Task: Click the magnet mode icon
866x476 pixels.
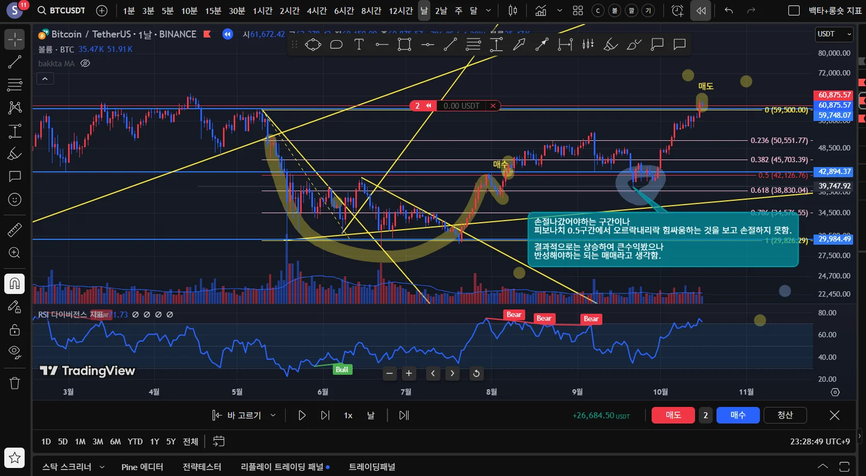Action: coord(14,283)
